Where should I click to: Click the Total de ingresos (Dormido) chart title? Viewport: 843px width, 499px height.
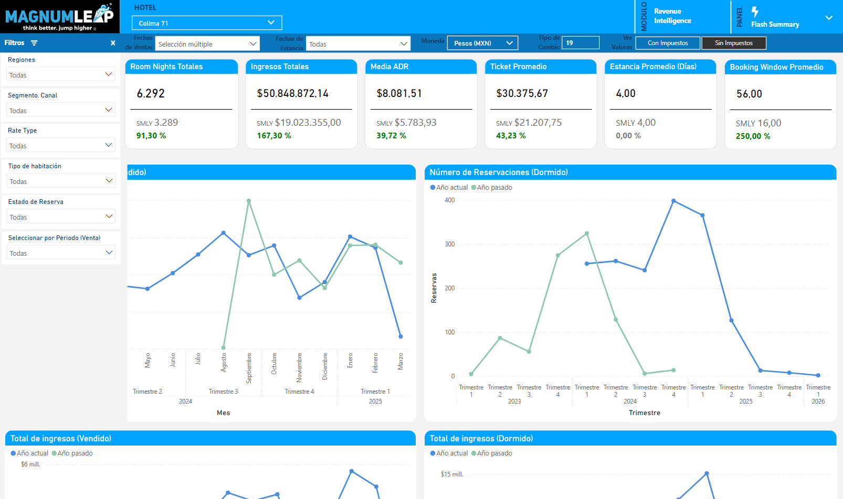point(481,438)
